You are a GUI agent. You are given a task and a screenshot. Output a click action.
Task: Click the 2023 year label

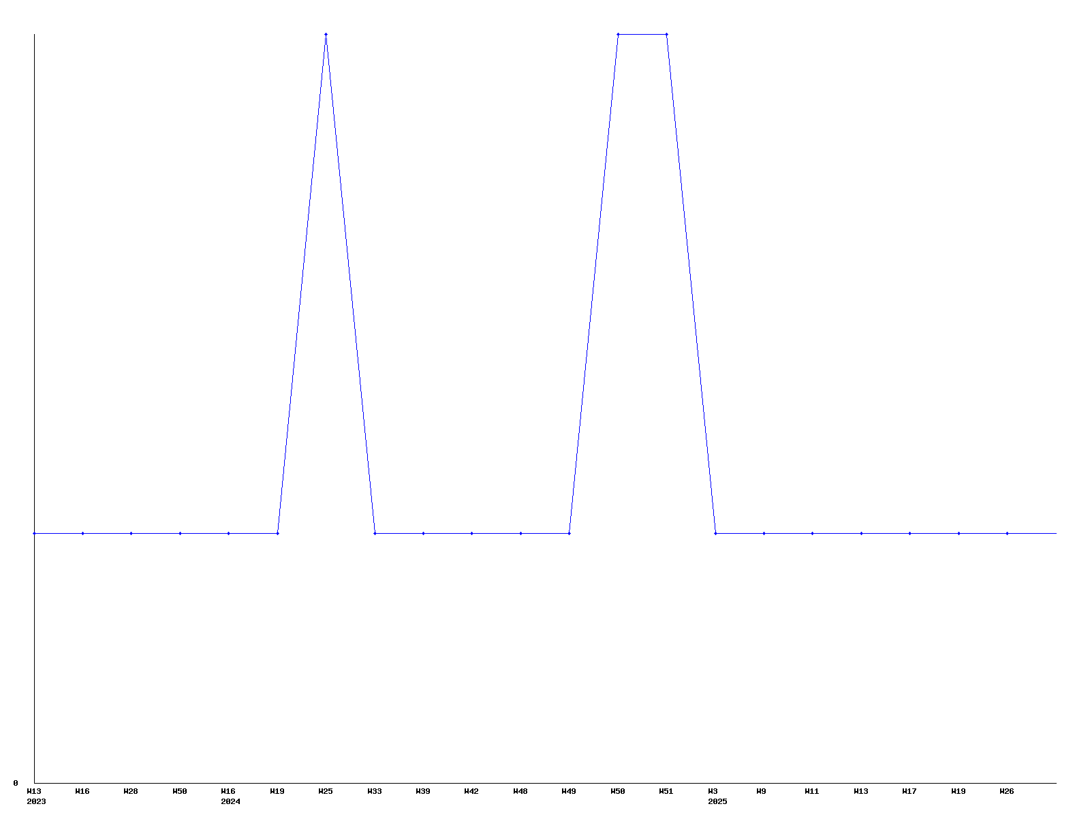pos(36,801)
